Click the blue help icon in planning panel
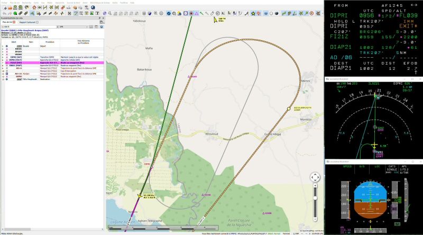Viewport: 423px width, 235px height. point(102,27)
